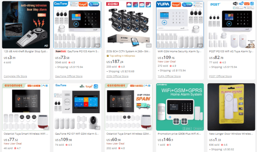This screenshot has height=152, width=257.
Task: Visit the GauTone Official Store link
Action: coord(69,76)
